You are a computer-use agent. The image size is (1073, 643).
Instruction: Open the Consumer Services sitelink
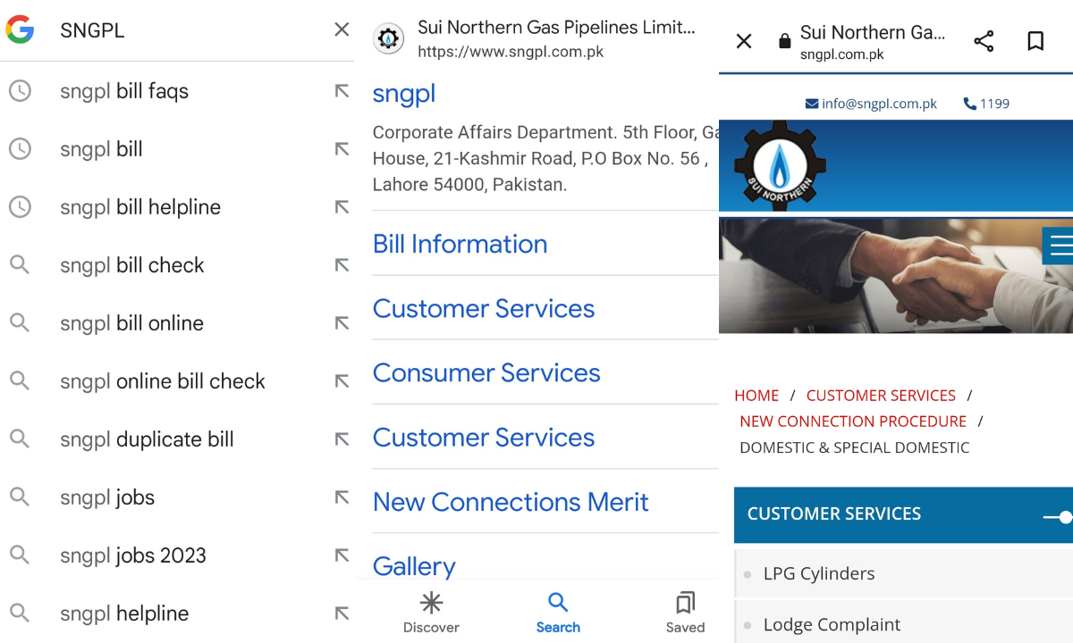pyautogui.click(x=486, y=372)
